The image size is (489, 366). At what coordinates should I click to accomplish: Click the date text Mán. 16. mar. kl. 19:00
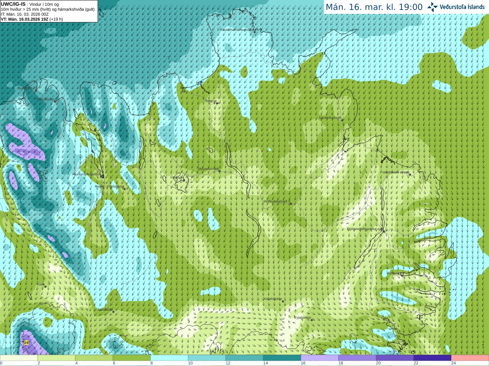pos(374,7)
